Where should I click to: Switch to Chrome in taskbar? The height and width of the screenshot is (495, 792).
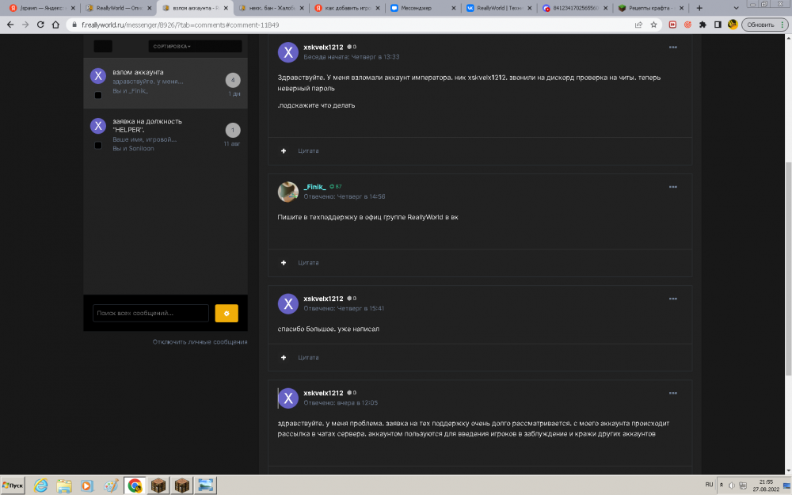click(135, 486)
